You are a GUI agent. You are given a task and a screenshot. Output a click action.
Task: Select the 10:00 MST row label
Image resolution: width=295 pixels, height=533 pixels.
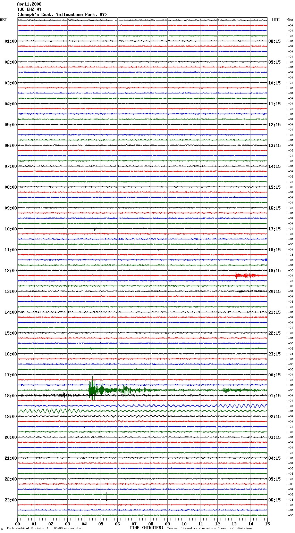(11, 229)
